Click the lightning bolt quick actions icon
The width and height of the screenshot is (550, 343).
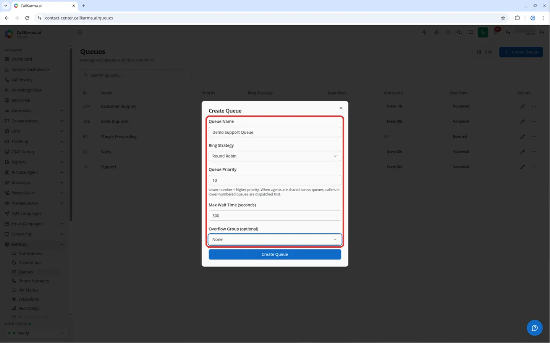[x=425, y=32]
